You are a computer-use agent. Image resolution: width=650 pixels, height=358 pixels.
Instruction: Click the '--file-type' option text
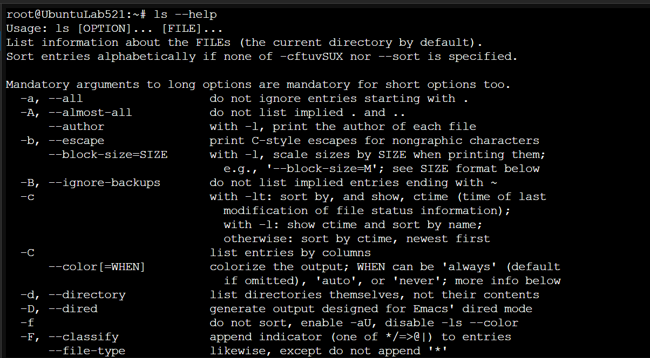click(86, 351)
